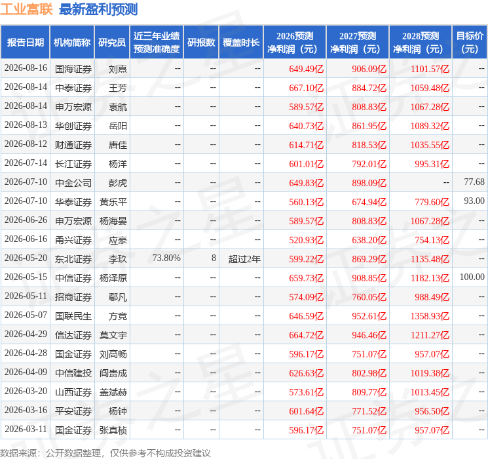Click the 近三年业绩预测准确度 header
This screenshot has height=459, width=488.
[x=157, y=43]
